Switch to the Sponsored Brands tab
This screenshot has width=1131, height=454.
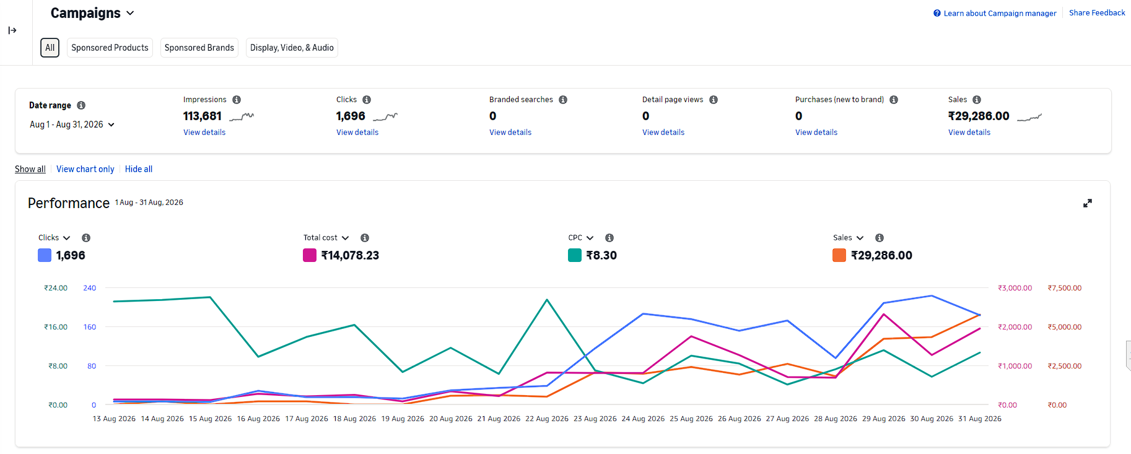pos(199,48)
